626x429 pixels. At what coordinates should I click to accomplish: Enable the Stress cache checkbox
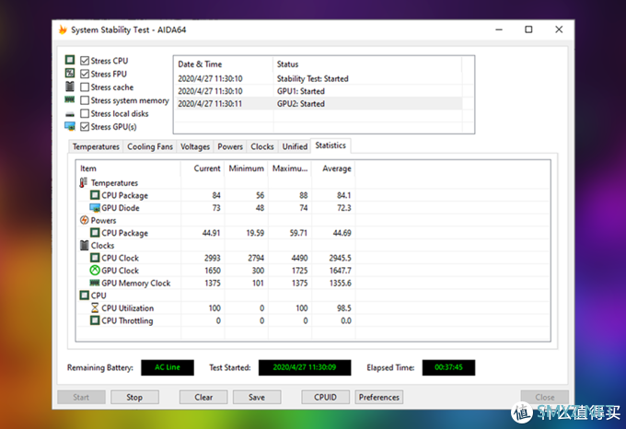click(x=85, y=87)
